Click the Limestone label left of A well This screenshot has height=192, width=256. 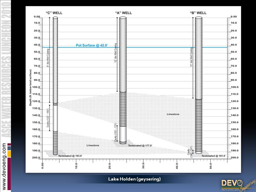click(93, 145)
